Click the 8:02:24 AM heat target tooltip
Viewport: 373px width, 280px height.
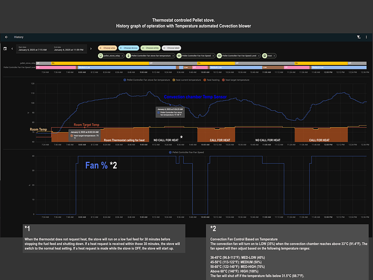[x=85, y=135]
